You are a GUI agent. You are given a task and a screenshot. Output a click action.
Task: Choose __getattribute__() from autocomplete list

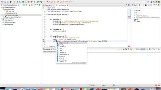click(71, 54)
